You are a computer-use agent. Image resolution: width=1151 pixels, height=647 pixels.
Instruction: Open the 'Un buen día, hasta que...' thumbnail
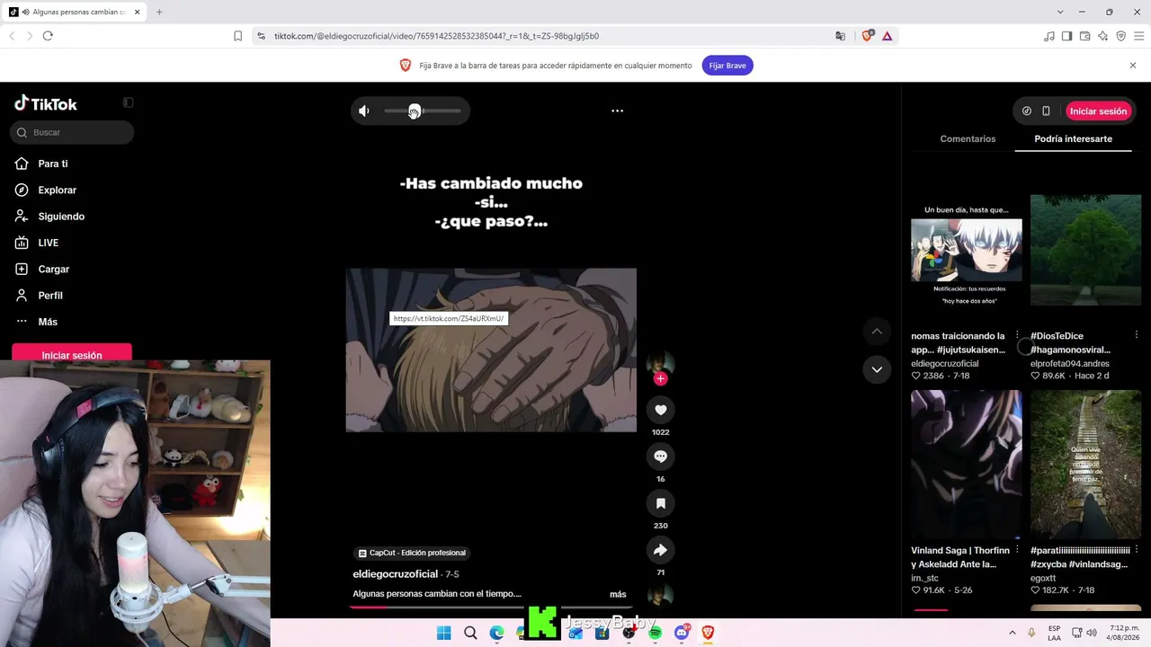click(x=967, y=249)
